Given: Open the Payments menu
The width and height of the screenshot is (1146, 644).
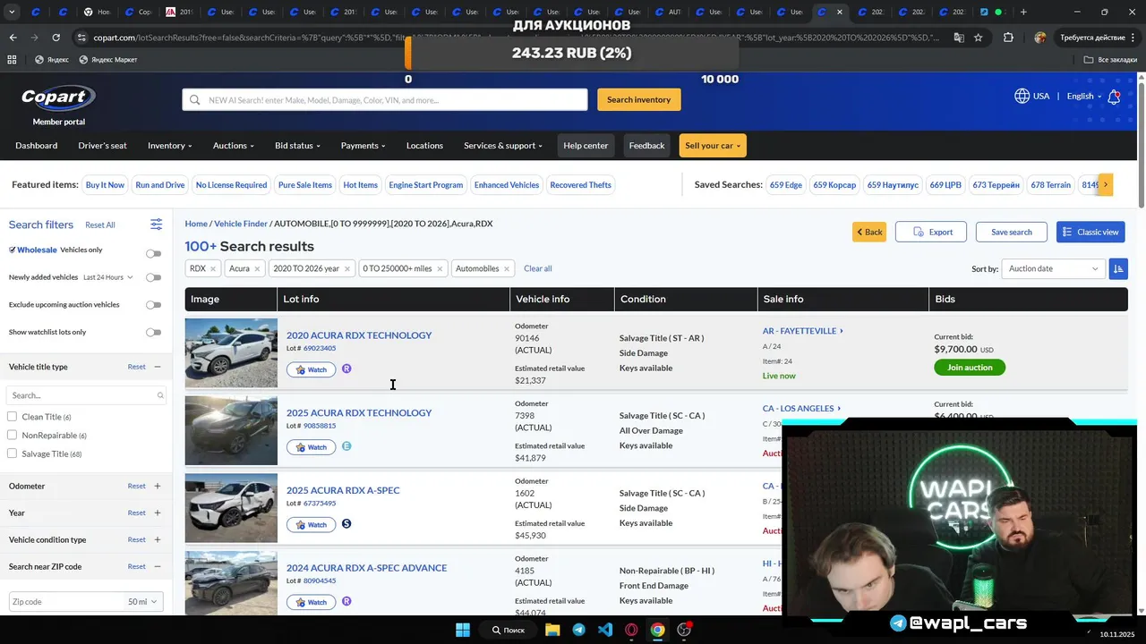Looking at the screenshot, I should (363, 146).
